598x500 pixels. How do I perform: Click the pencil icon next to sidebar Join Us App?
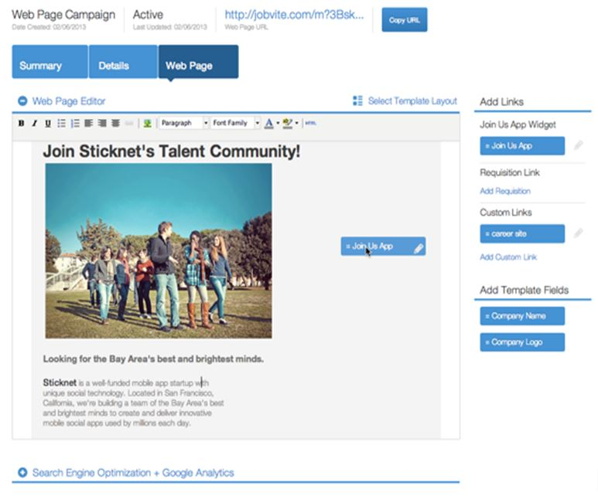pyautogui.click(x=578, y=145)
